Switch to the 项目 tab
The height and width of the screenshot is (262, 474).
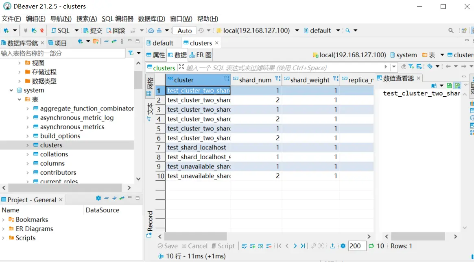pyautogui.click(x=58, y=43)
